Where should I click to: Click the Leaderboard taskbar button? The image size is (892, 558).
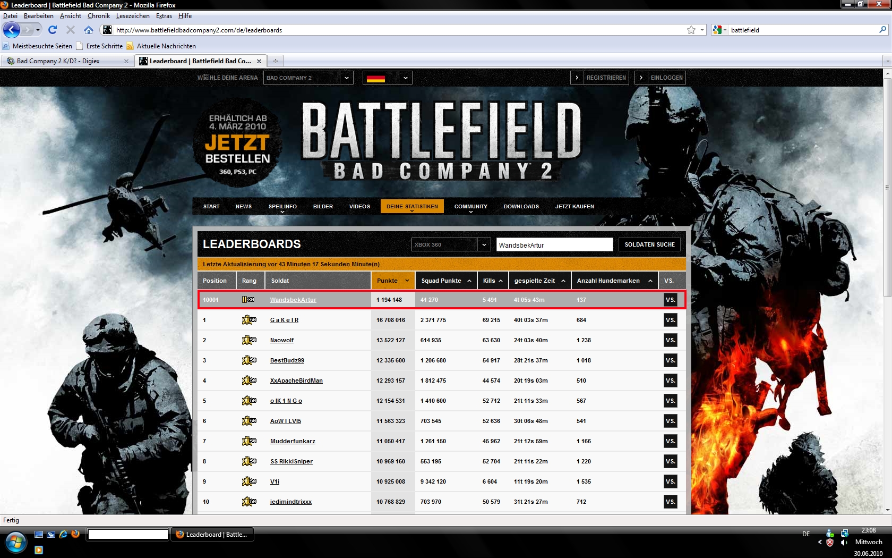tap(212, 534)
